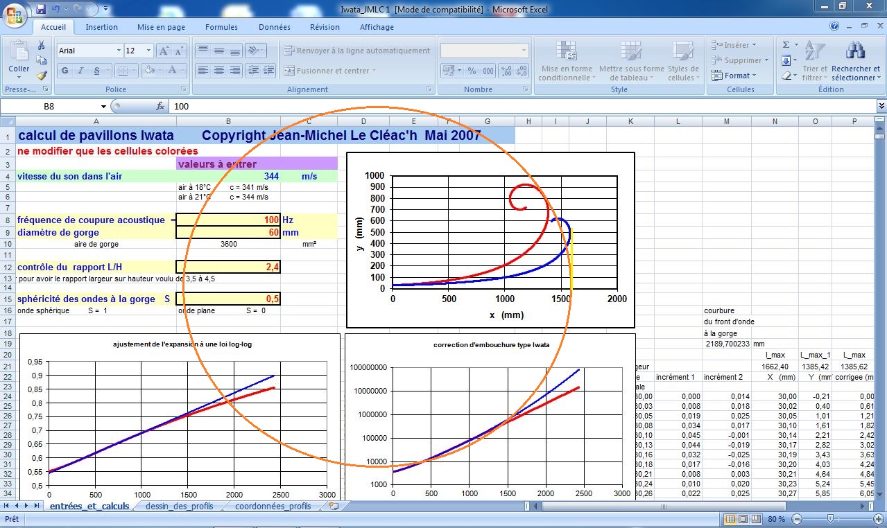Select the diamètre de gorge cell containing 60
The image size is (887, 528).
point(228,233)
